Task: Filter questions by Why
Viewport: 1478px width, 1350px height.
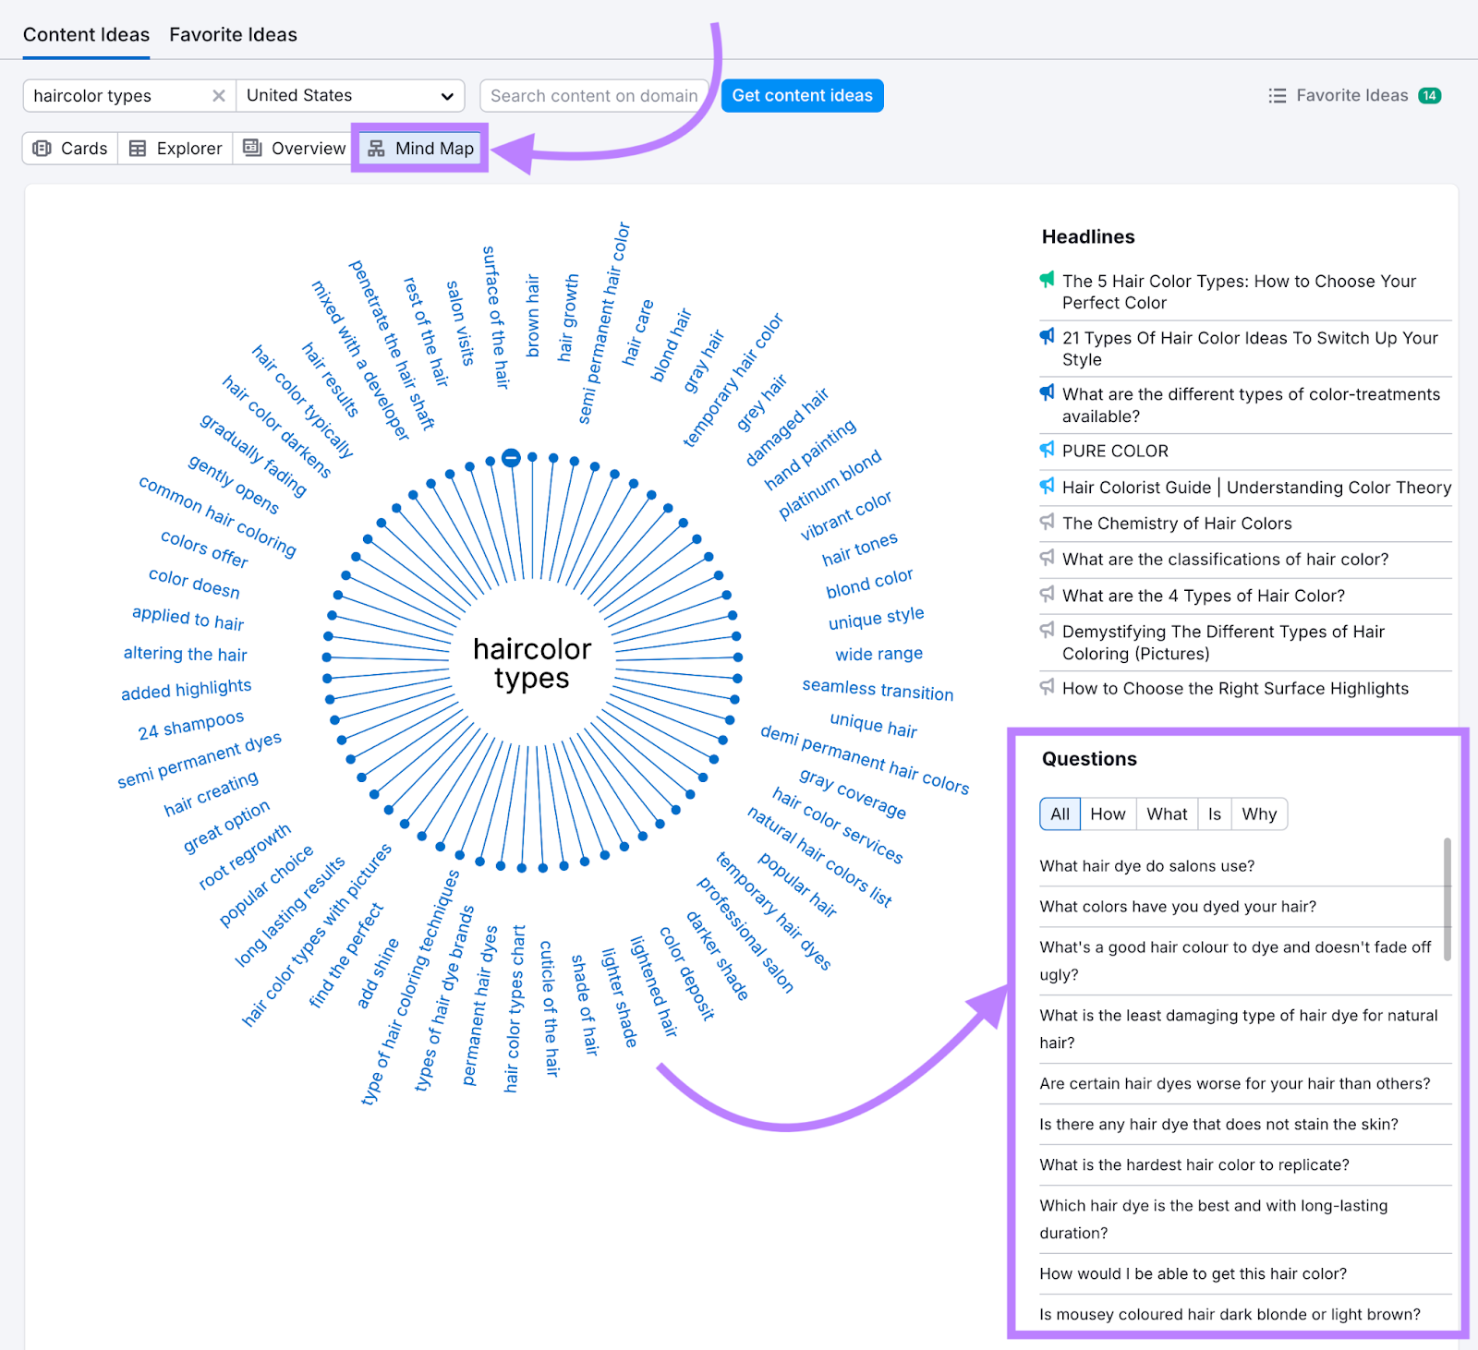Action: [1258, 814]
